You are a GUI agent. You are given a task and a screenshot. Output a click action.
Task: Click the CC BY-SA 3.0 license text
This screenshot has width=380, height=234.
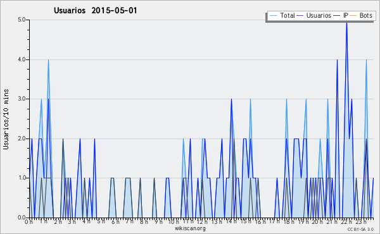(x=360, y=229)
